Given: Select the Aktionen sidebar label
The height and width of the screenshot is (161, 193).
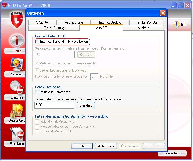Looking at the screenshot, I should [17, 74].
